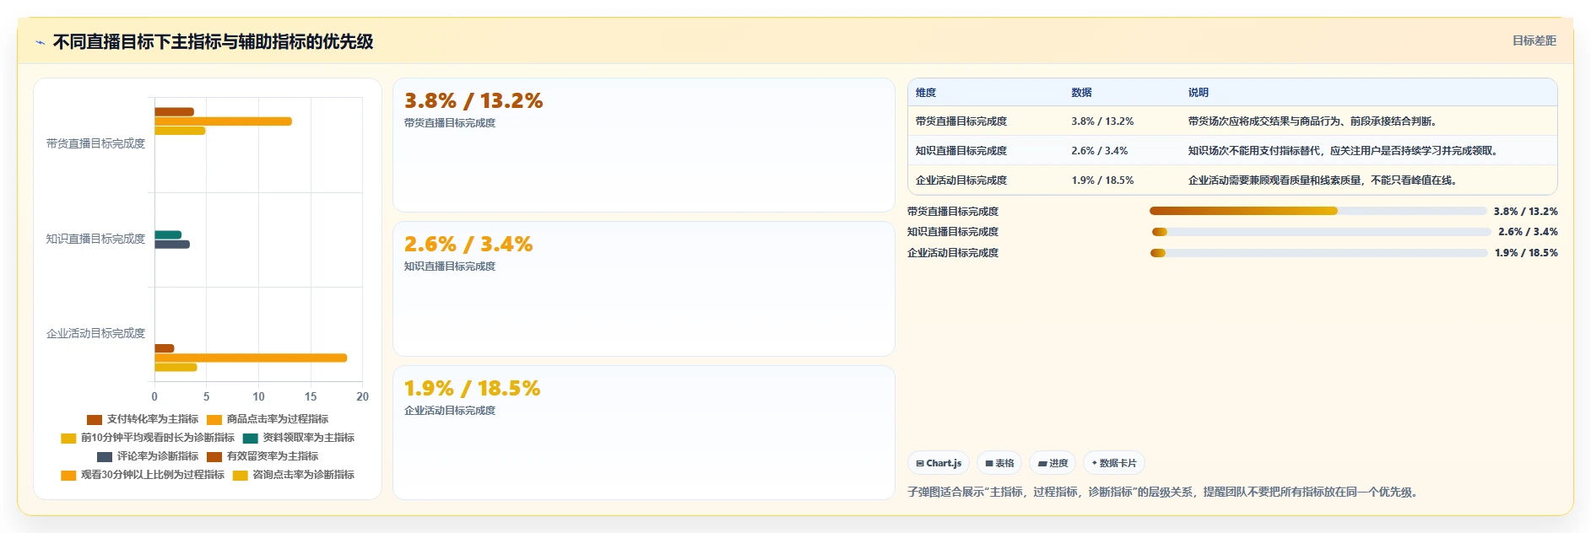The image size is (1591, 533).
Task: Click the 维度 column header in the table
Action: [x=926, y=93]
